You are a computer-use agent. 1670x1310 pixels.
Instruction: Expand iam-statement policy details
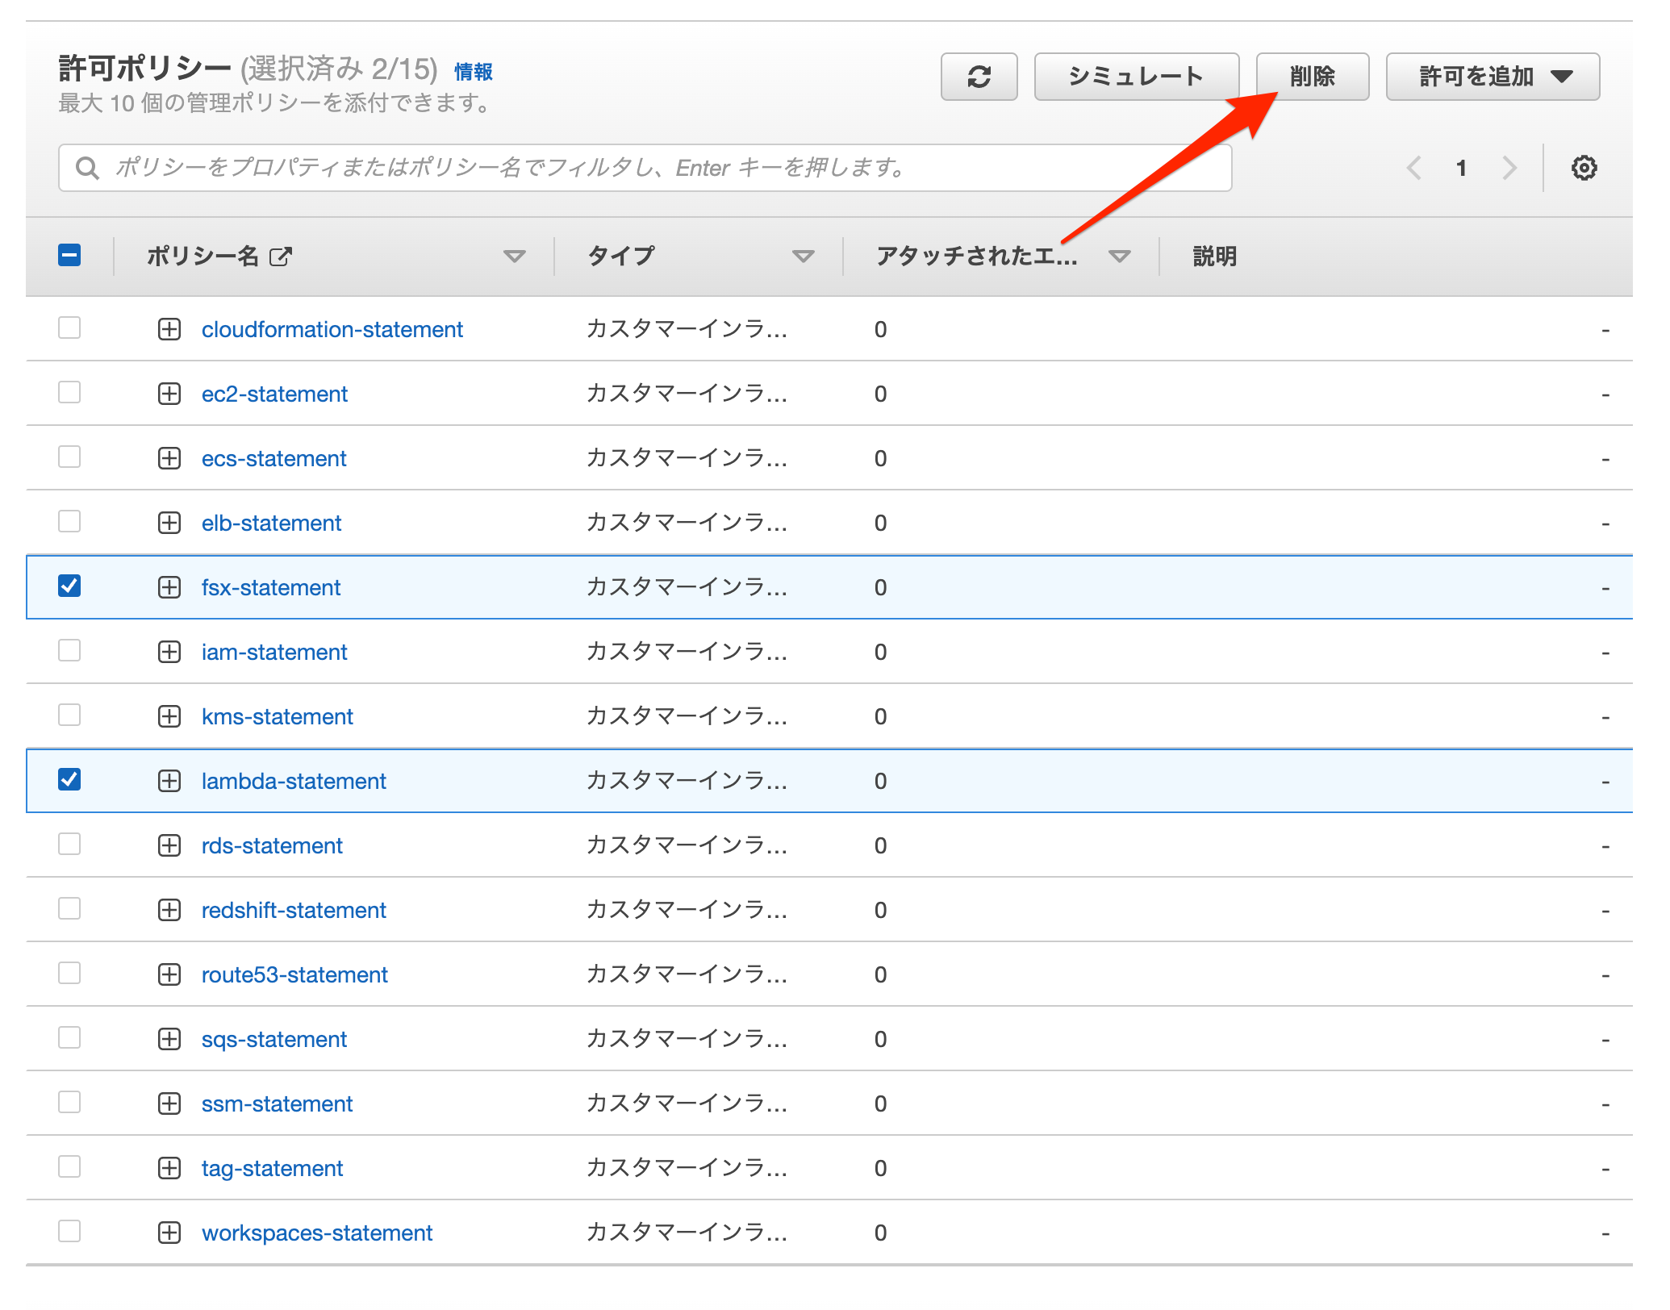(x=169, y=652)
